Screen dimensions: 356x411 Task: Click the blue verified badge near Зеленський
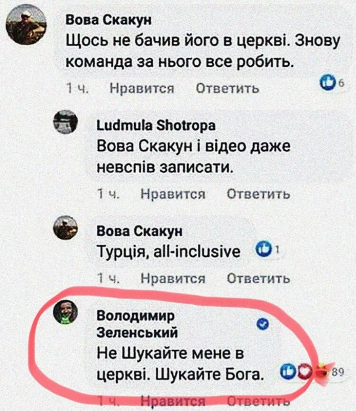[x=263, y=325]
